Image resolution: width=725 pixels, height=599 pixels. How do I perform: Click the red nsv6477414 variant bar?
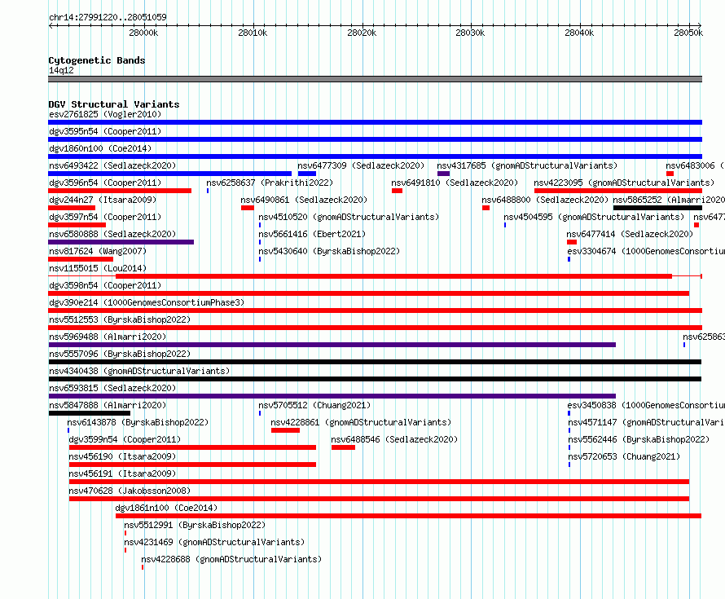(x=572, y=242)
